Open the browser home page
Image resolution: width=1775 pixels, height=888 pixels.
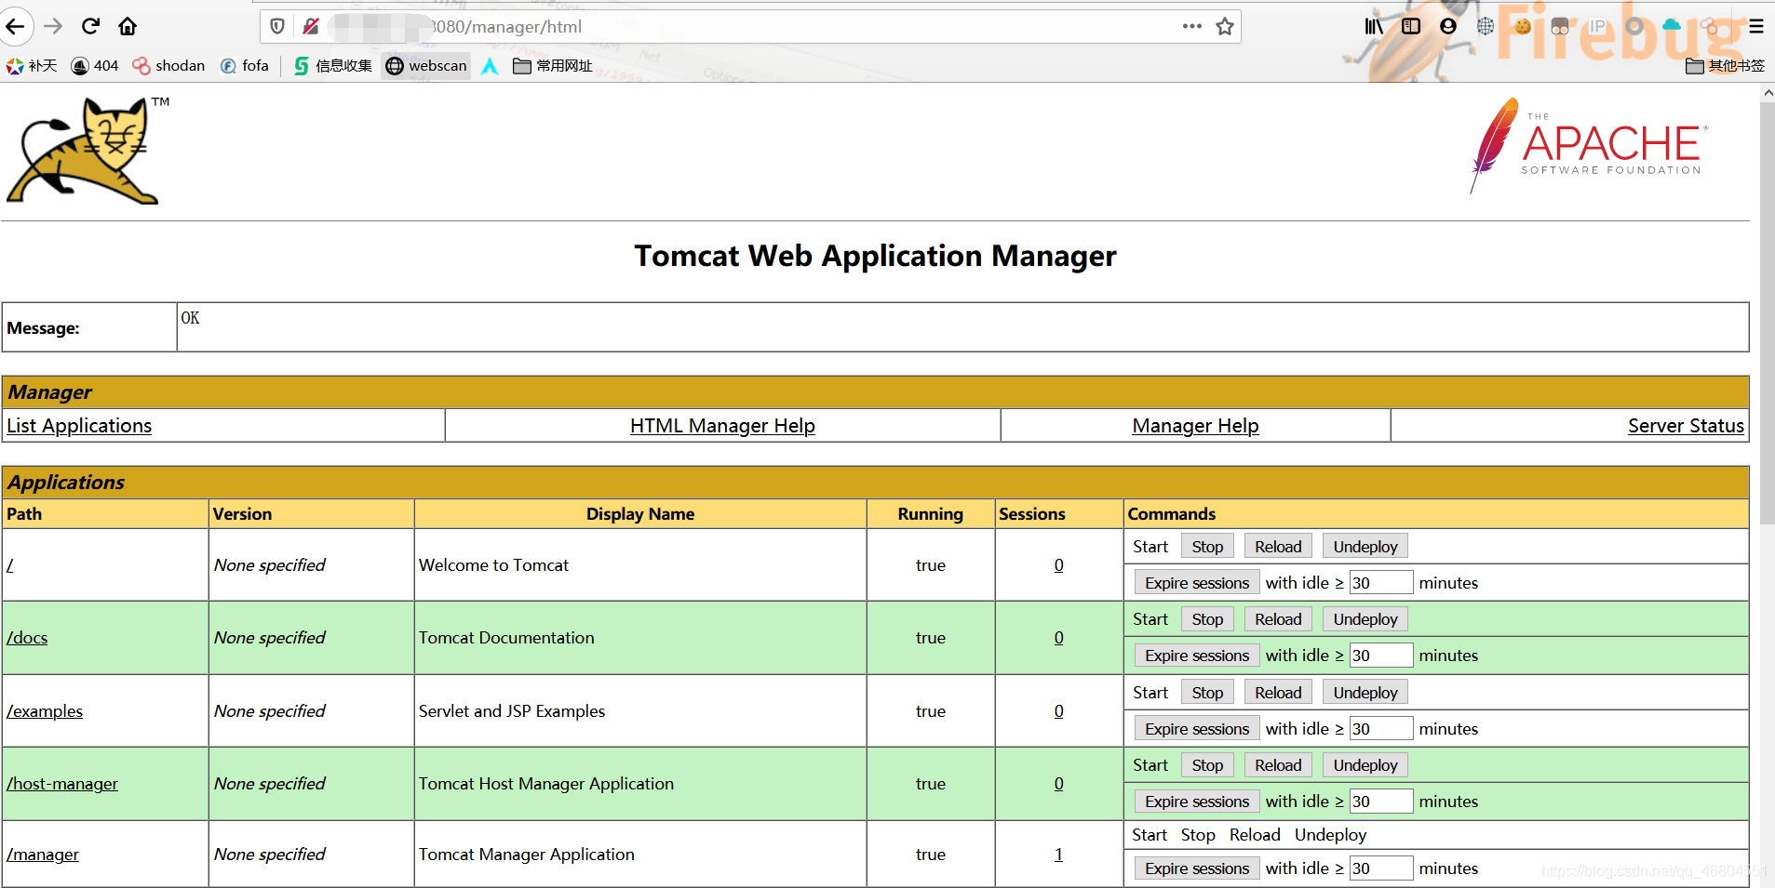pyautogui.click(x=128, y=26)
